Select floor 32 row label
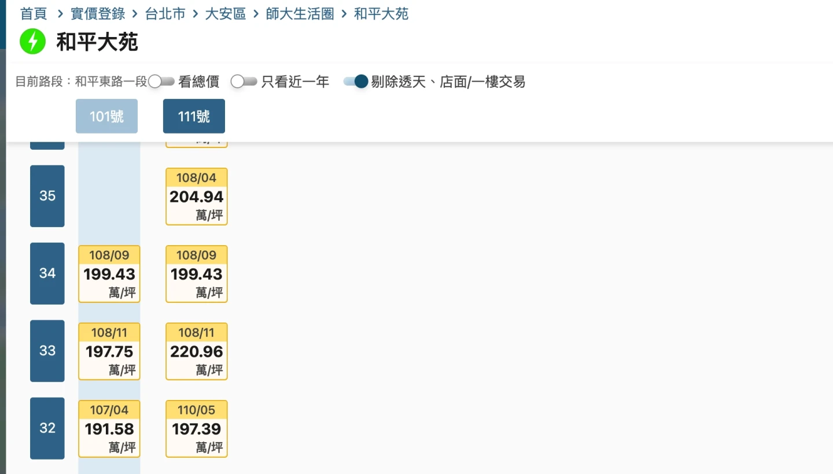This screenshot has width=833, height=474. click(47, 428)
